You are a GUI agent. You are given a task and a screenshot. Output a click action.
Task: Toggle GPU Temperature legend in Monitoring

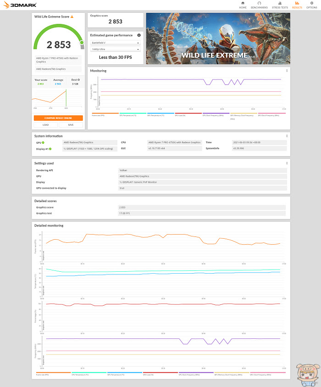pyautogui.click(x=160, y=114)
